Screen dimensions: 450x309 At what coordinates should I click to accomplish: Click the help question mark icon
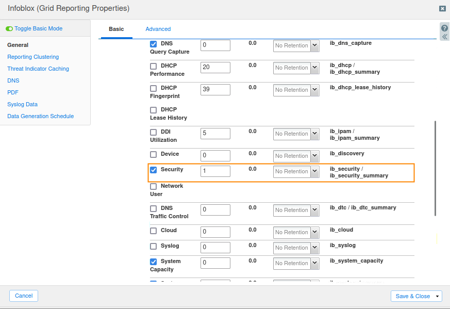[444, 28]
